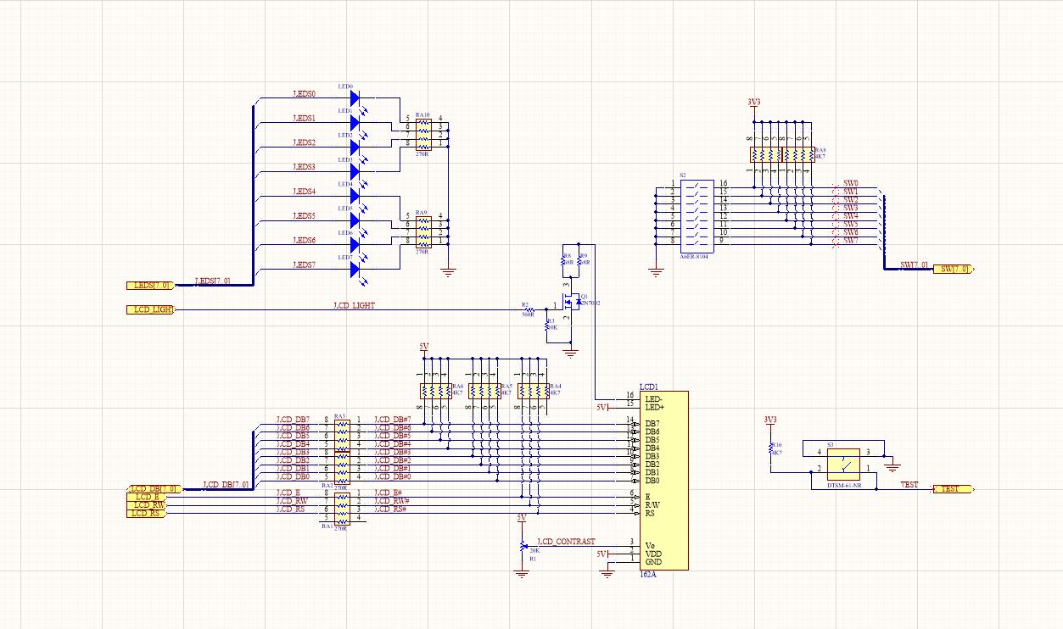1063x629 pixels.
Task: Select the LCD1 162A display component
Action: pyautogui.click(x=663, y=481)
